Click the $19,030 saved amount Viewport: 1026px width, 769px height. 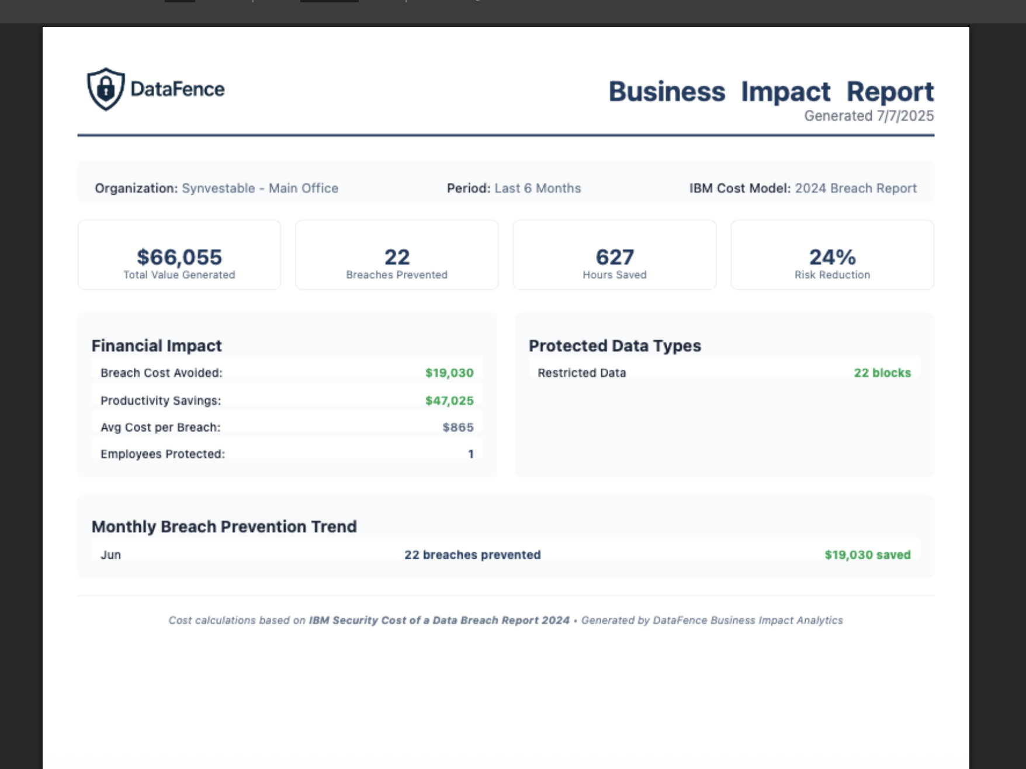[x=868, y=555]
